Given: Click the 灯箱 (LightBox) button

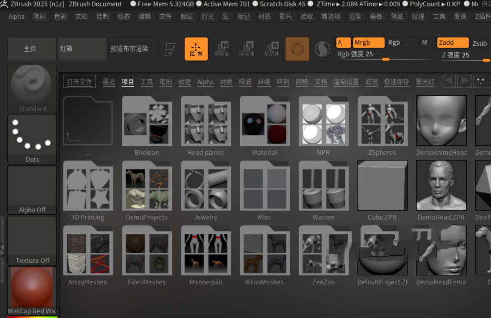Looking at the screenshot, I should tap(83, 49).
